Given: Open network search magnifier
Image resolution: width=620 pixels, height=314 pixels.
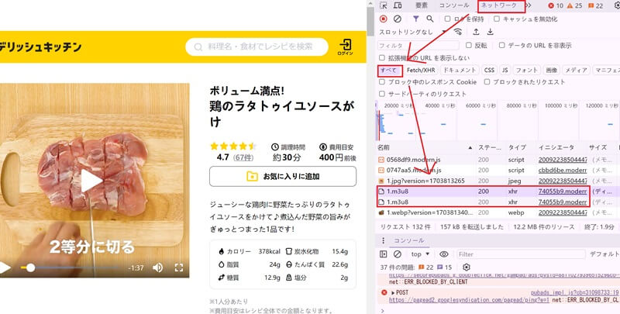Looking at the screenshot, I should point(430,19).
